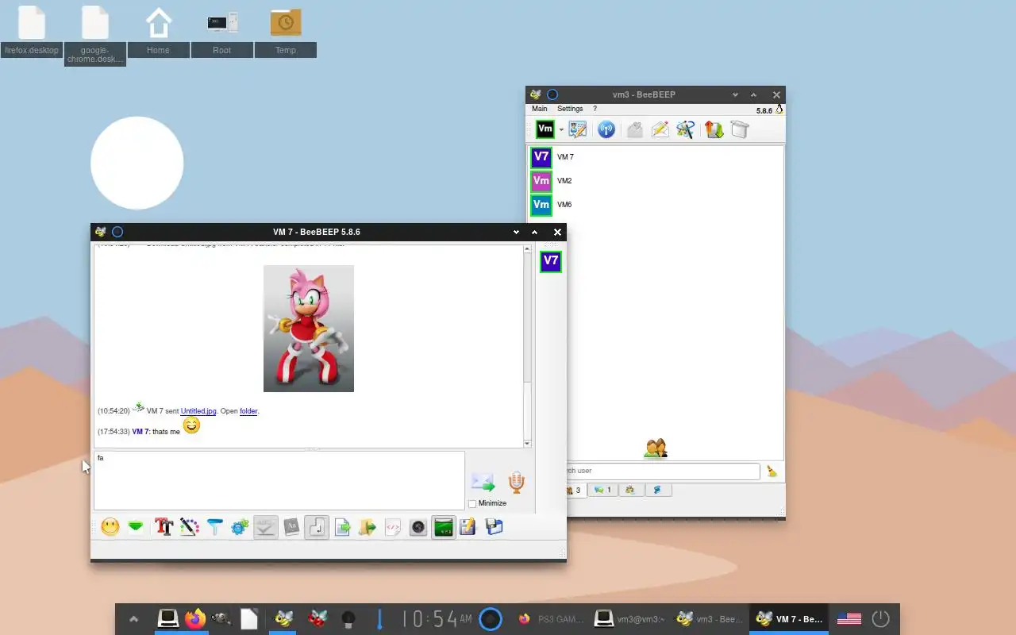Click the Tux penguin icon beside version

(x=779, y=110)
